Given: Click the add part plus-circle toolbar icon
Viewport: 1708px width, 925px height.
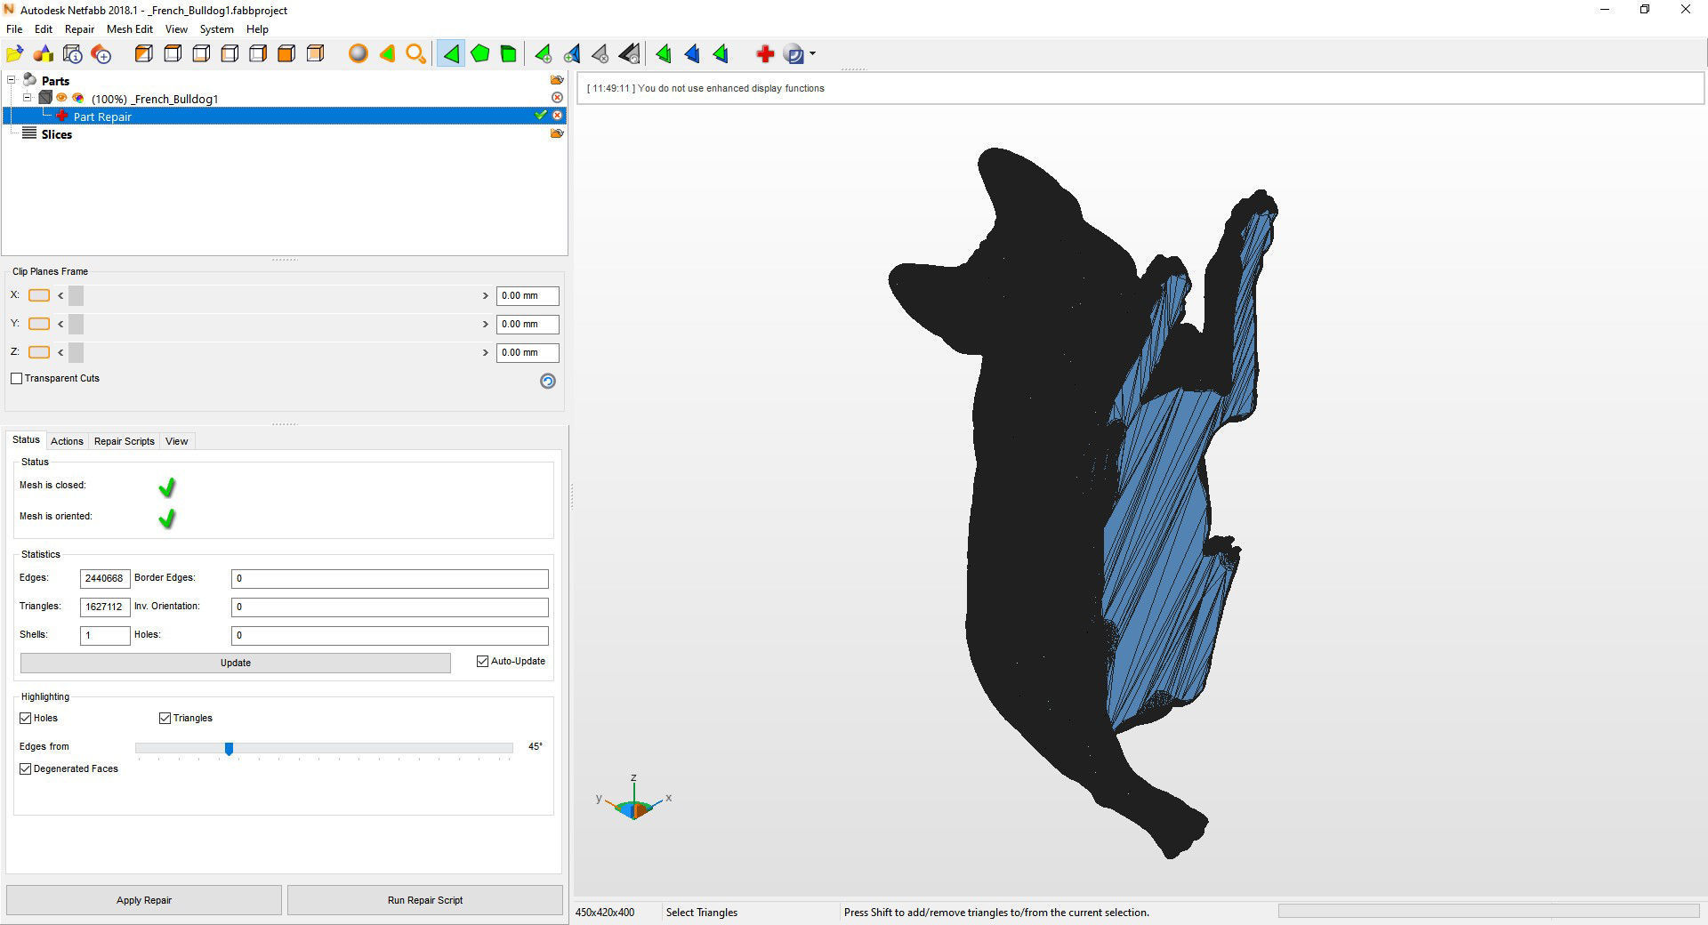Looking at the screenshot, I should coord(101,54).
